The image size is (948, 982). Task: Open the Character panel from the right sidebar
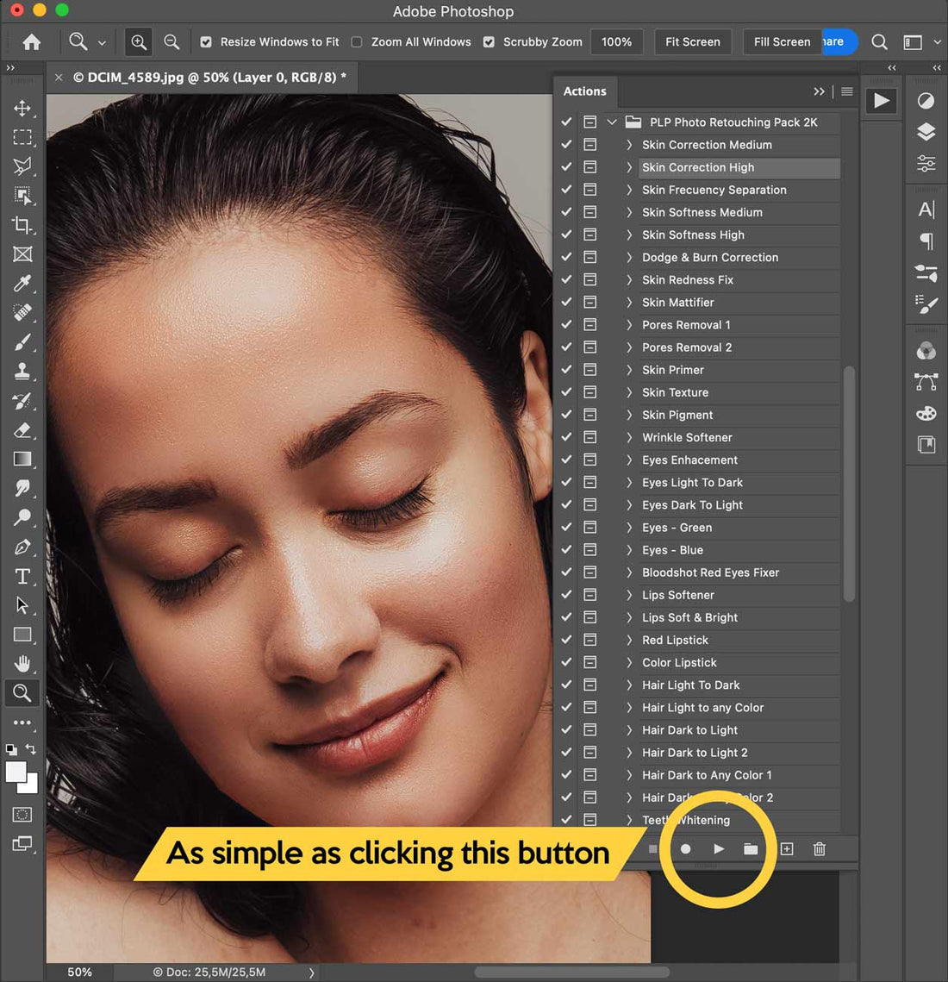926,208
